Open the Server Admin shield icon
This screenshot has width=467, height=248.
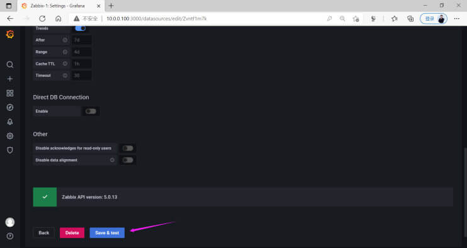10,150
